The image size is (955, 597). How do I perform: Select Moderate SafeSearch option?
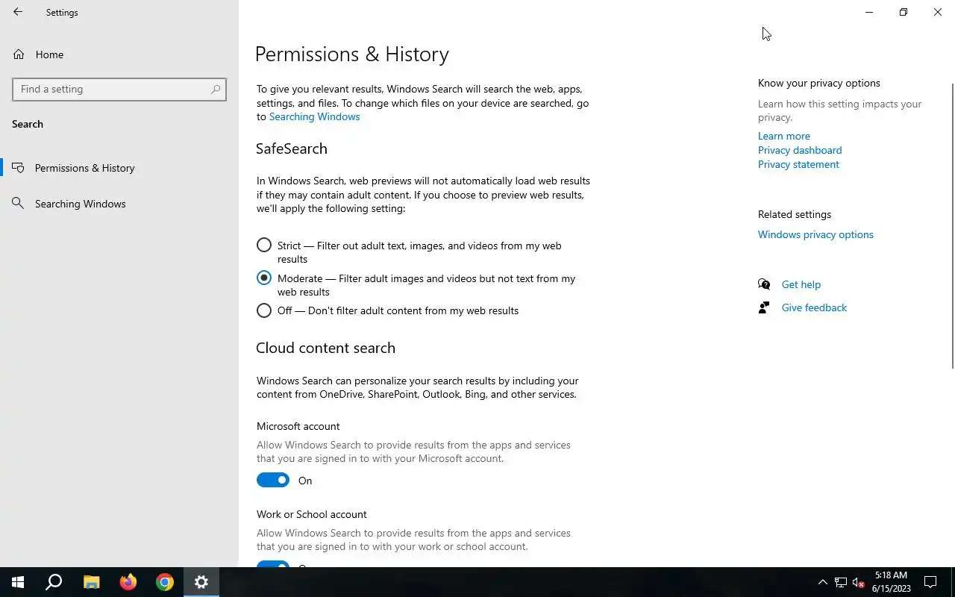(x=264, y=278)
